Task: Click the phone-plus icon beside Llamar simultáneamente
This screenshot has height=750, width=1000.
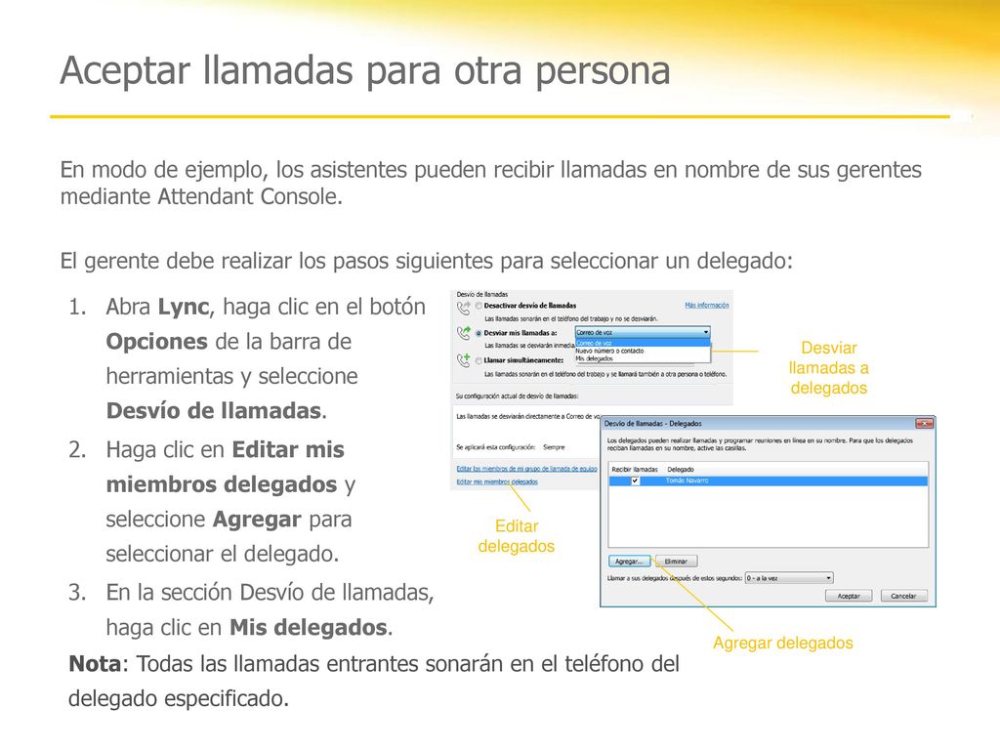Action: click(463, 360)
